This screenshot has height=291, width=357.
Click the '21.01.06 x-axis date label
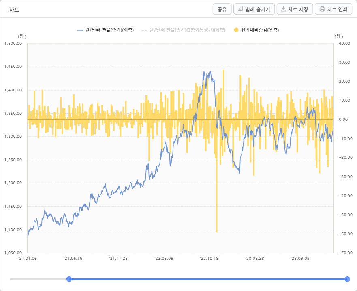27,259
